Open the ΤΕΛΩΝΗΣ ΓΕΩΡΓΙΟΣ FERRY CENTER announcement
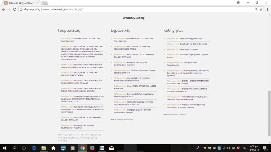Screen dimensions: 271x152 [x=82, y=66]
